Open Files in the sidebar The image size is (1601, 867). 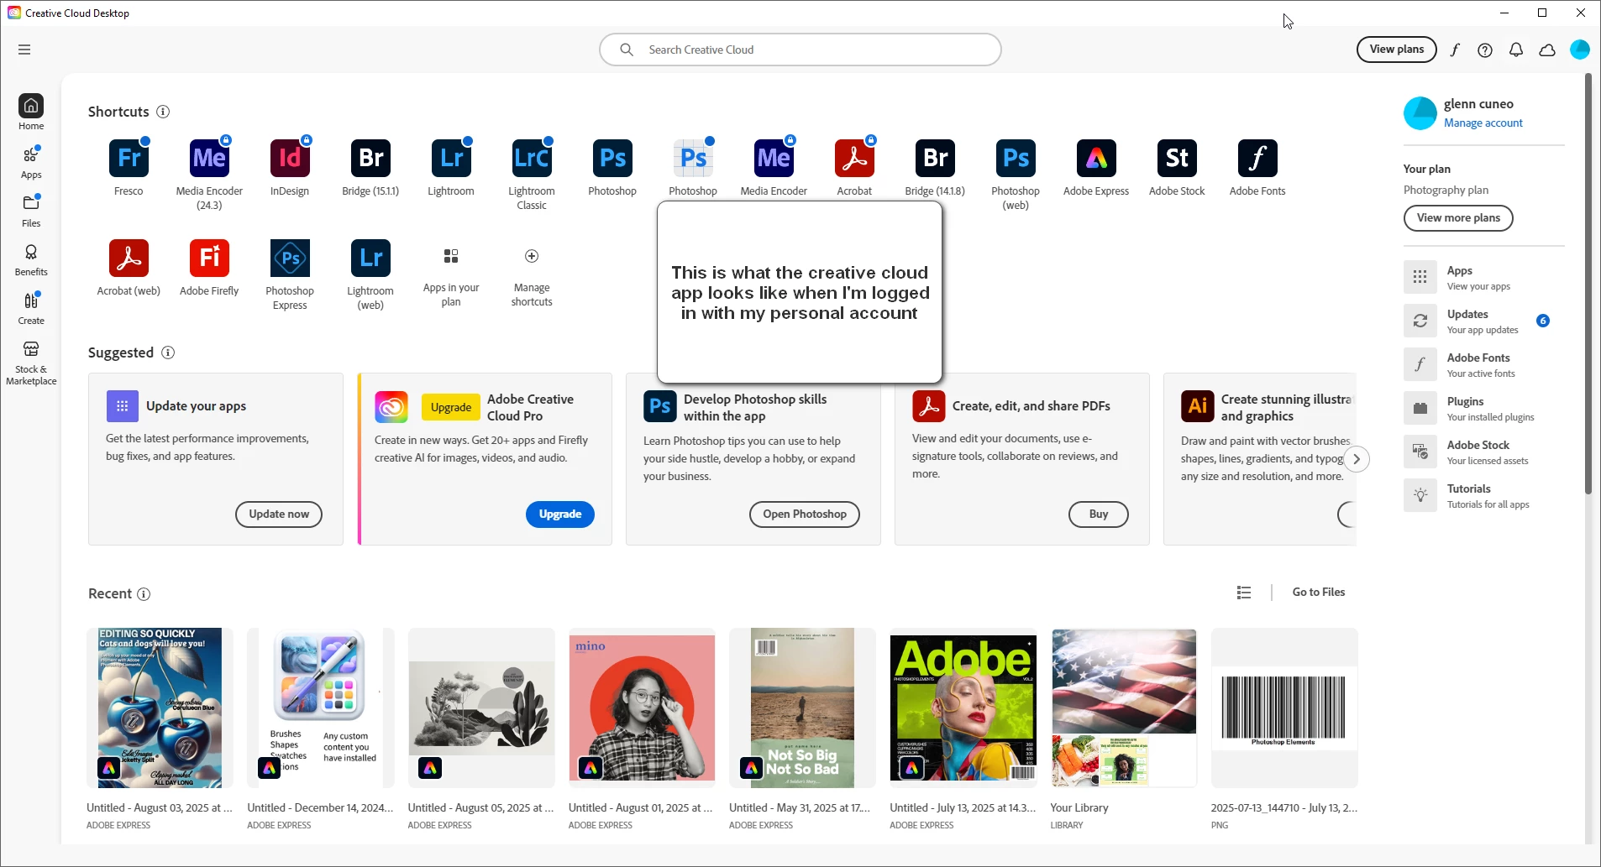coord(31,211)
